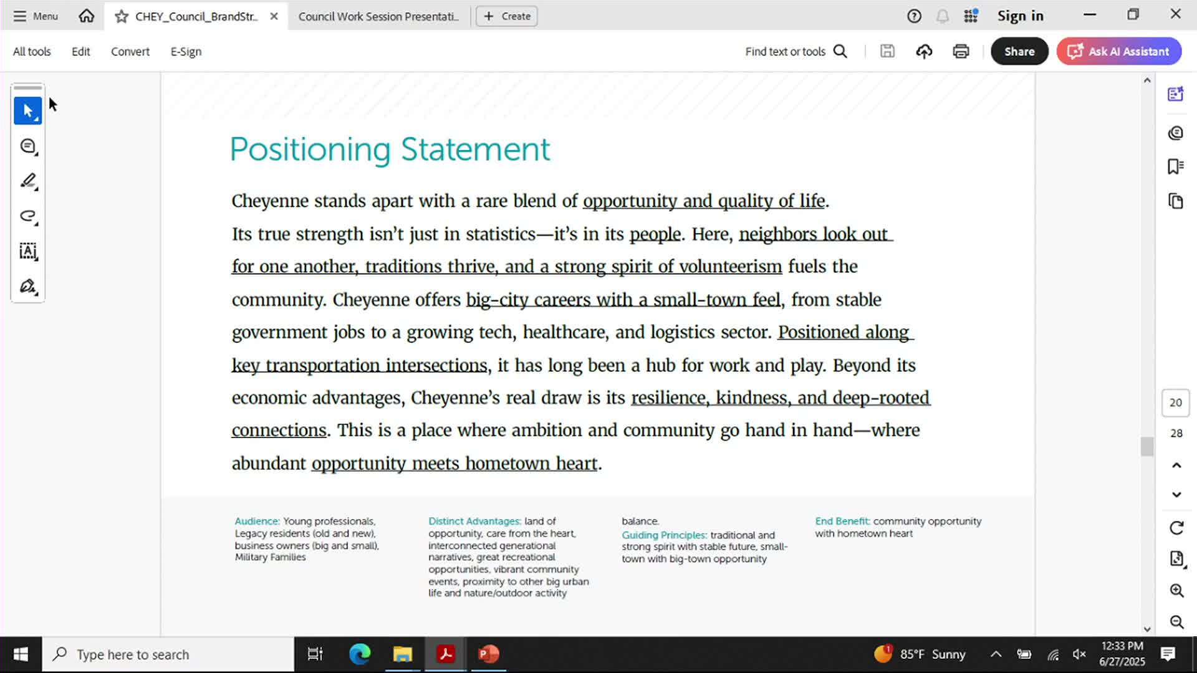Go to the next page using the down chevron
Screen dimensions: 1197x673
(1176, 494)
